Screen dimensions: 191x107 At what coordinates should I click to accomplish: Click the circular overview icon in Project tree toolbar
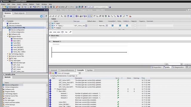[41, 16]
